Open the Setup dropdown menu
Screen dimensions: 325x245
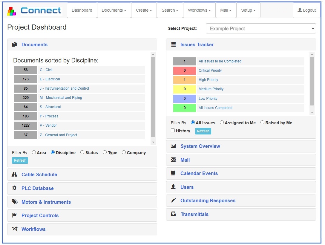pos(248,10)
